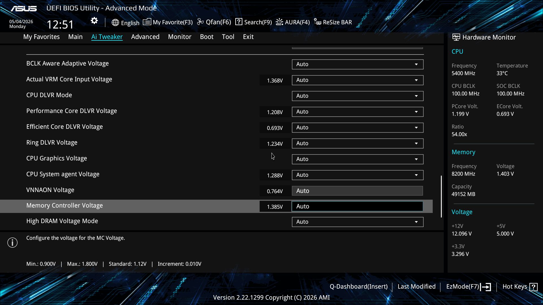Click the date 05/04/2026

[21, 22]
